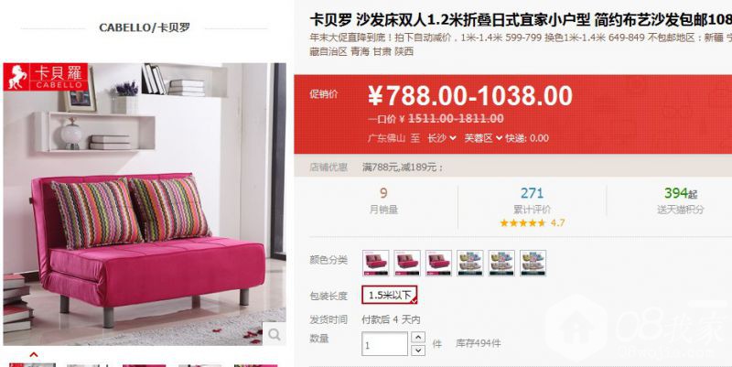732x367 pixels.
Task: Select the second pink sofa color option
Action: click(407, 263)
